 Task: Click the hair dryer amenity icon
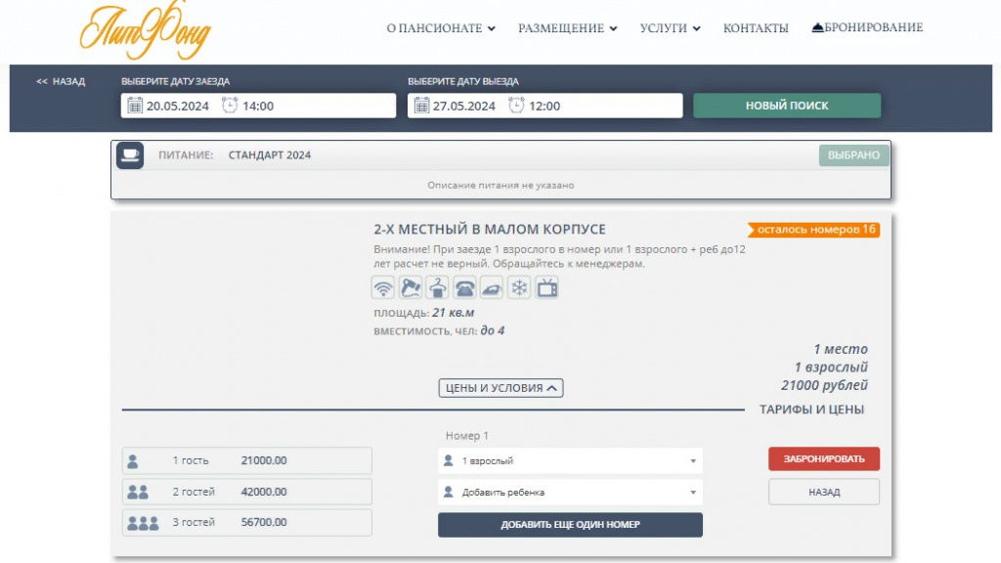411,287
